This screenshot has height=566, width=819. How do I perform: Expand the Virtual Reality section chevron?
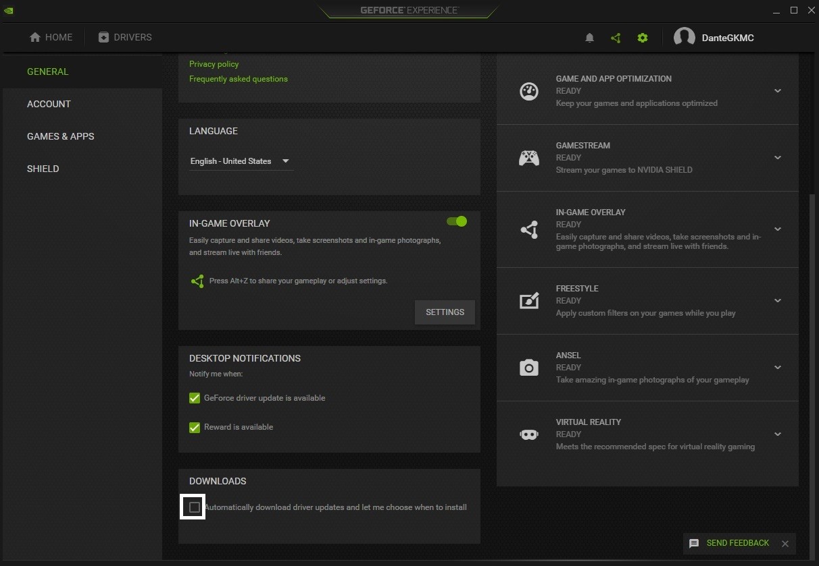click(x=778, y=434)
